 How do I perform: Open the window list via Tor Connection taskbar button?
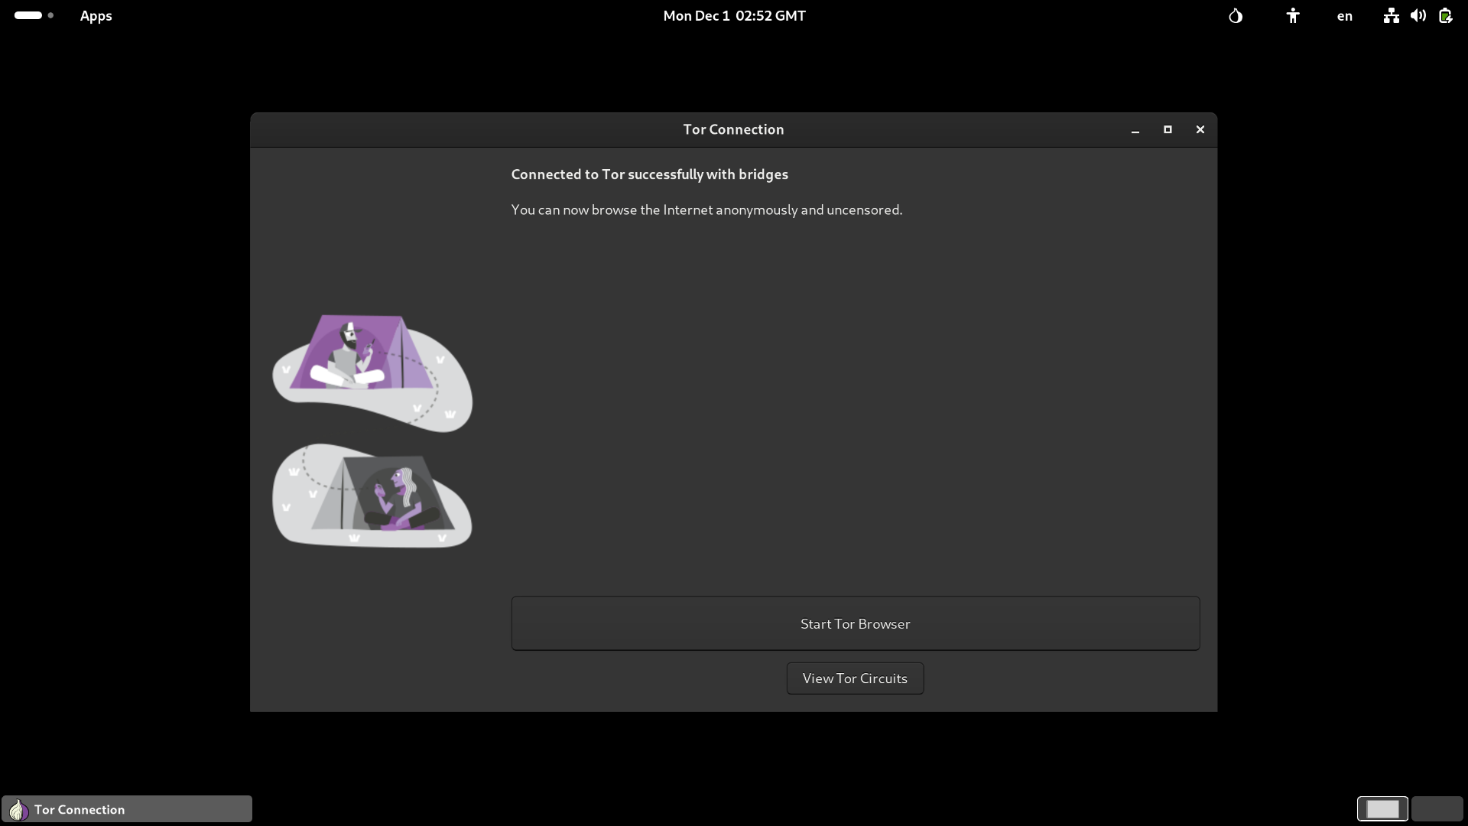(126, 808)
